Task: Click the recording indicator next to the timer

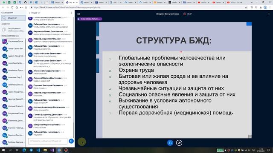Action: coord(185,14)
